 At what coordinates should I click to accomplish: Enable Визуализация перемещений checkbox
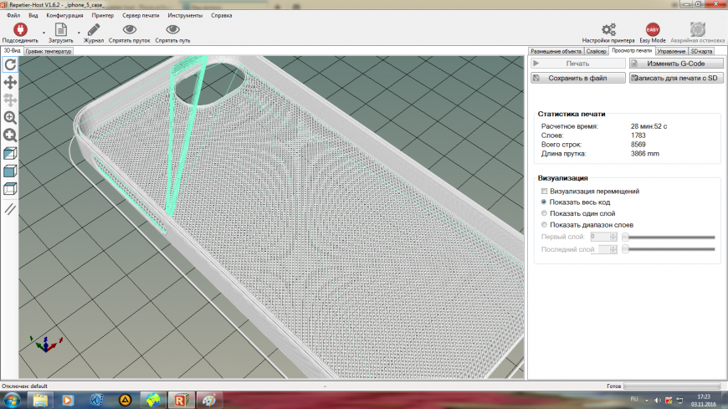point(545,192)
